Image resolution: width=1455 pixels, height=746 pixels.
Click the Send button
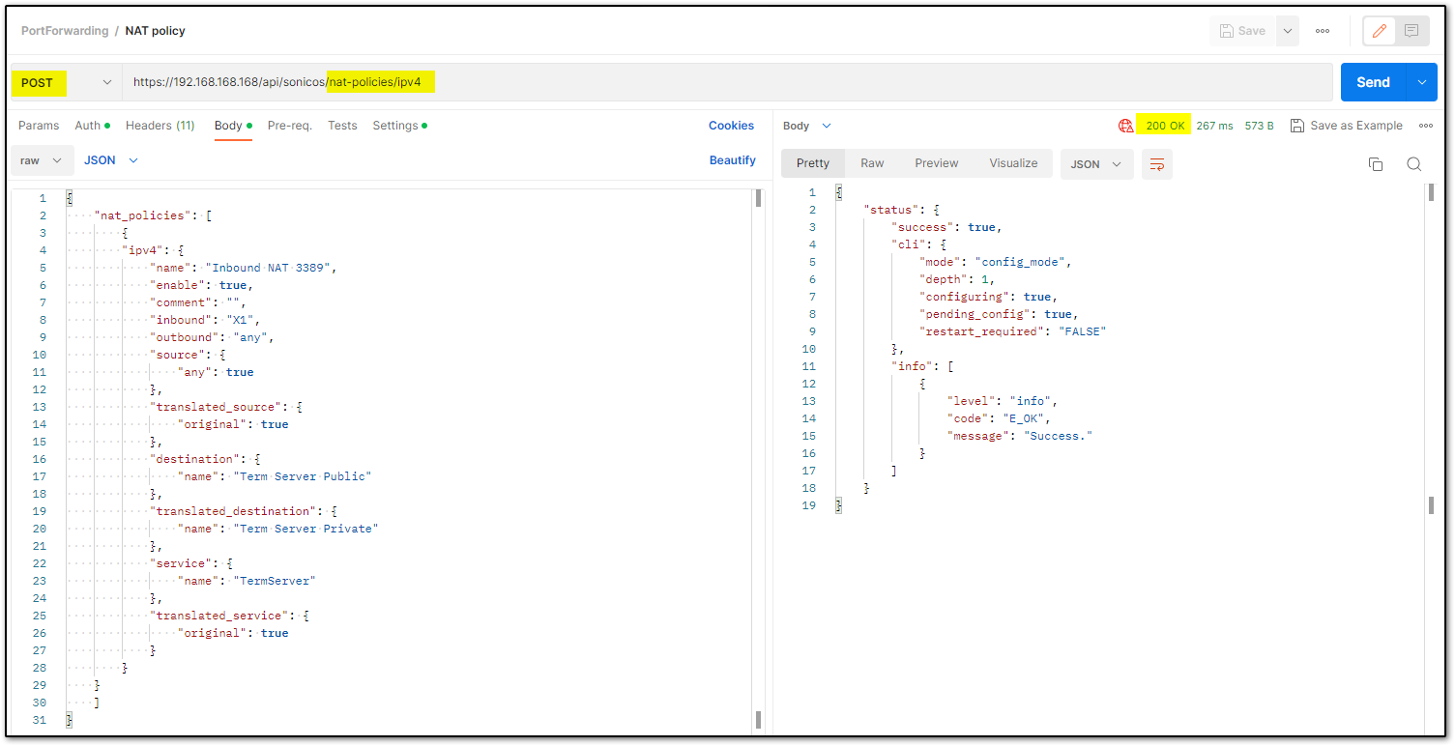[x=1372, y=82]
